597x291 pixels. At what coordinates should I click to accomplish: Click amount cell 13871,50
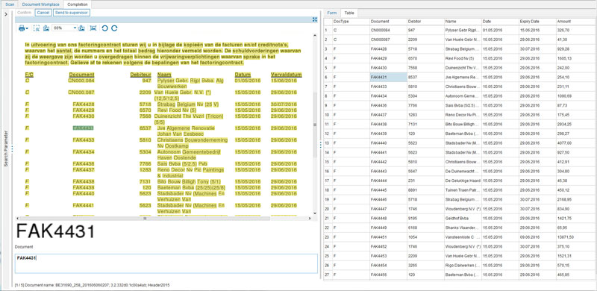click(x=576, y=237)
